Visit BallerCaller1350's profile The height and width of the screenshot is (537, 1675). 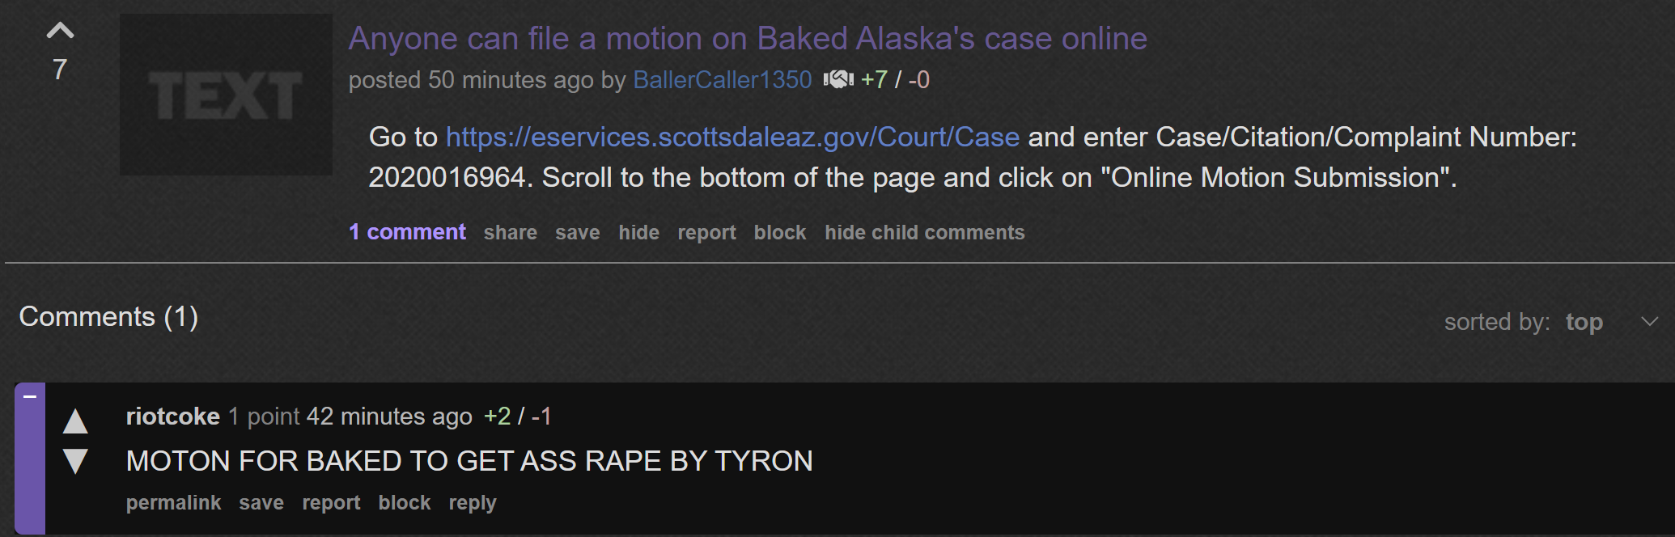coord(722,79)
